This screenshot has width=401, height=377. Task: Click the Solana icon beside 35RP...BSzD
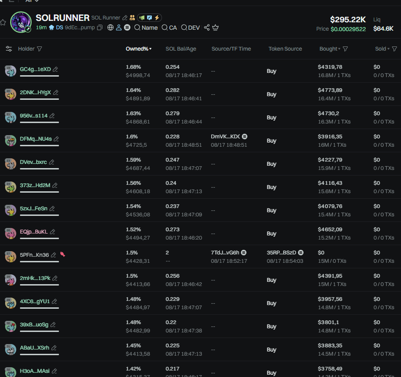(x=301, y=253)
